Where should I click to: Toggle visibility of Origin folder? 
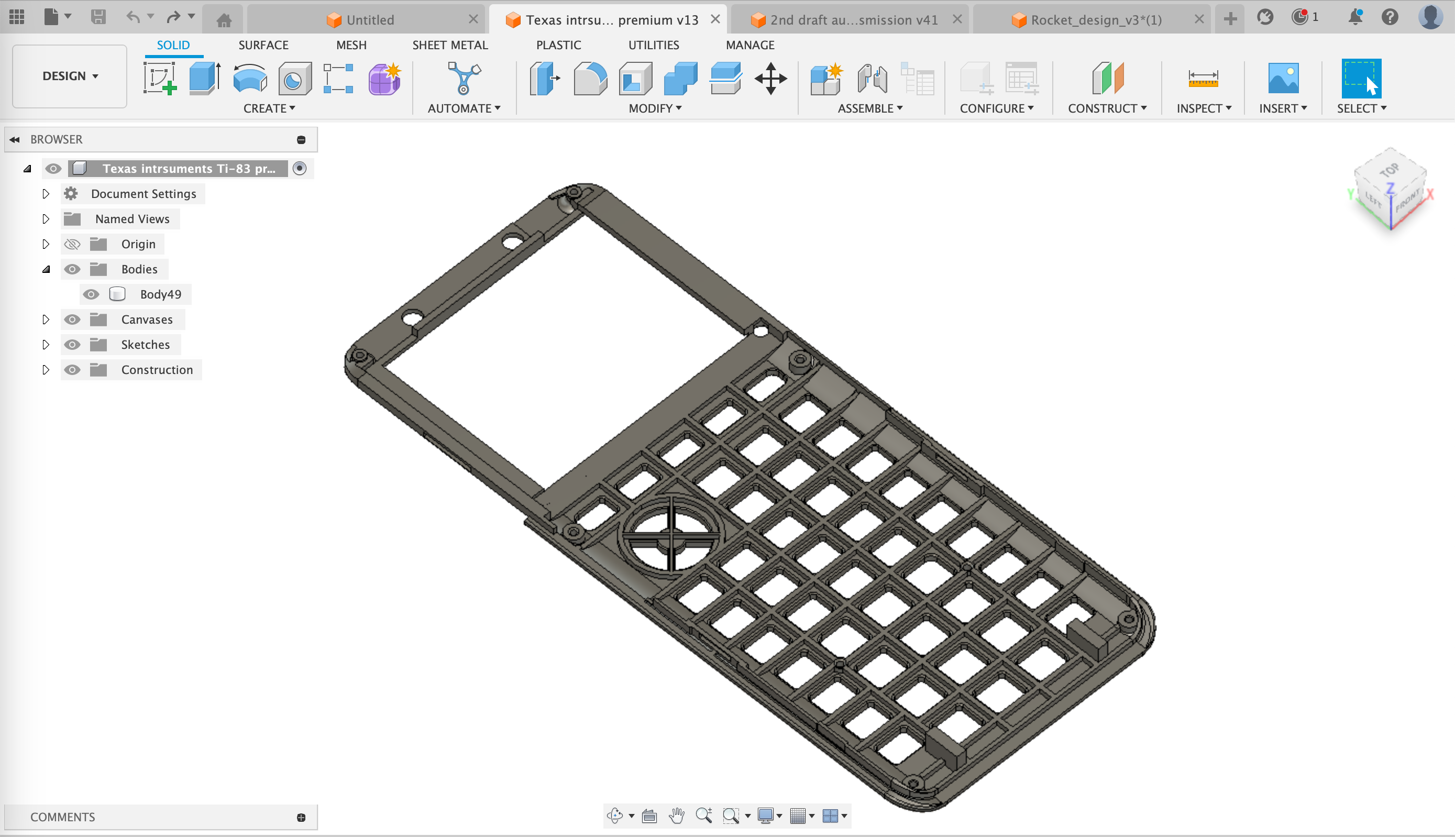coord(71,244)
